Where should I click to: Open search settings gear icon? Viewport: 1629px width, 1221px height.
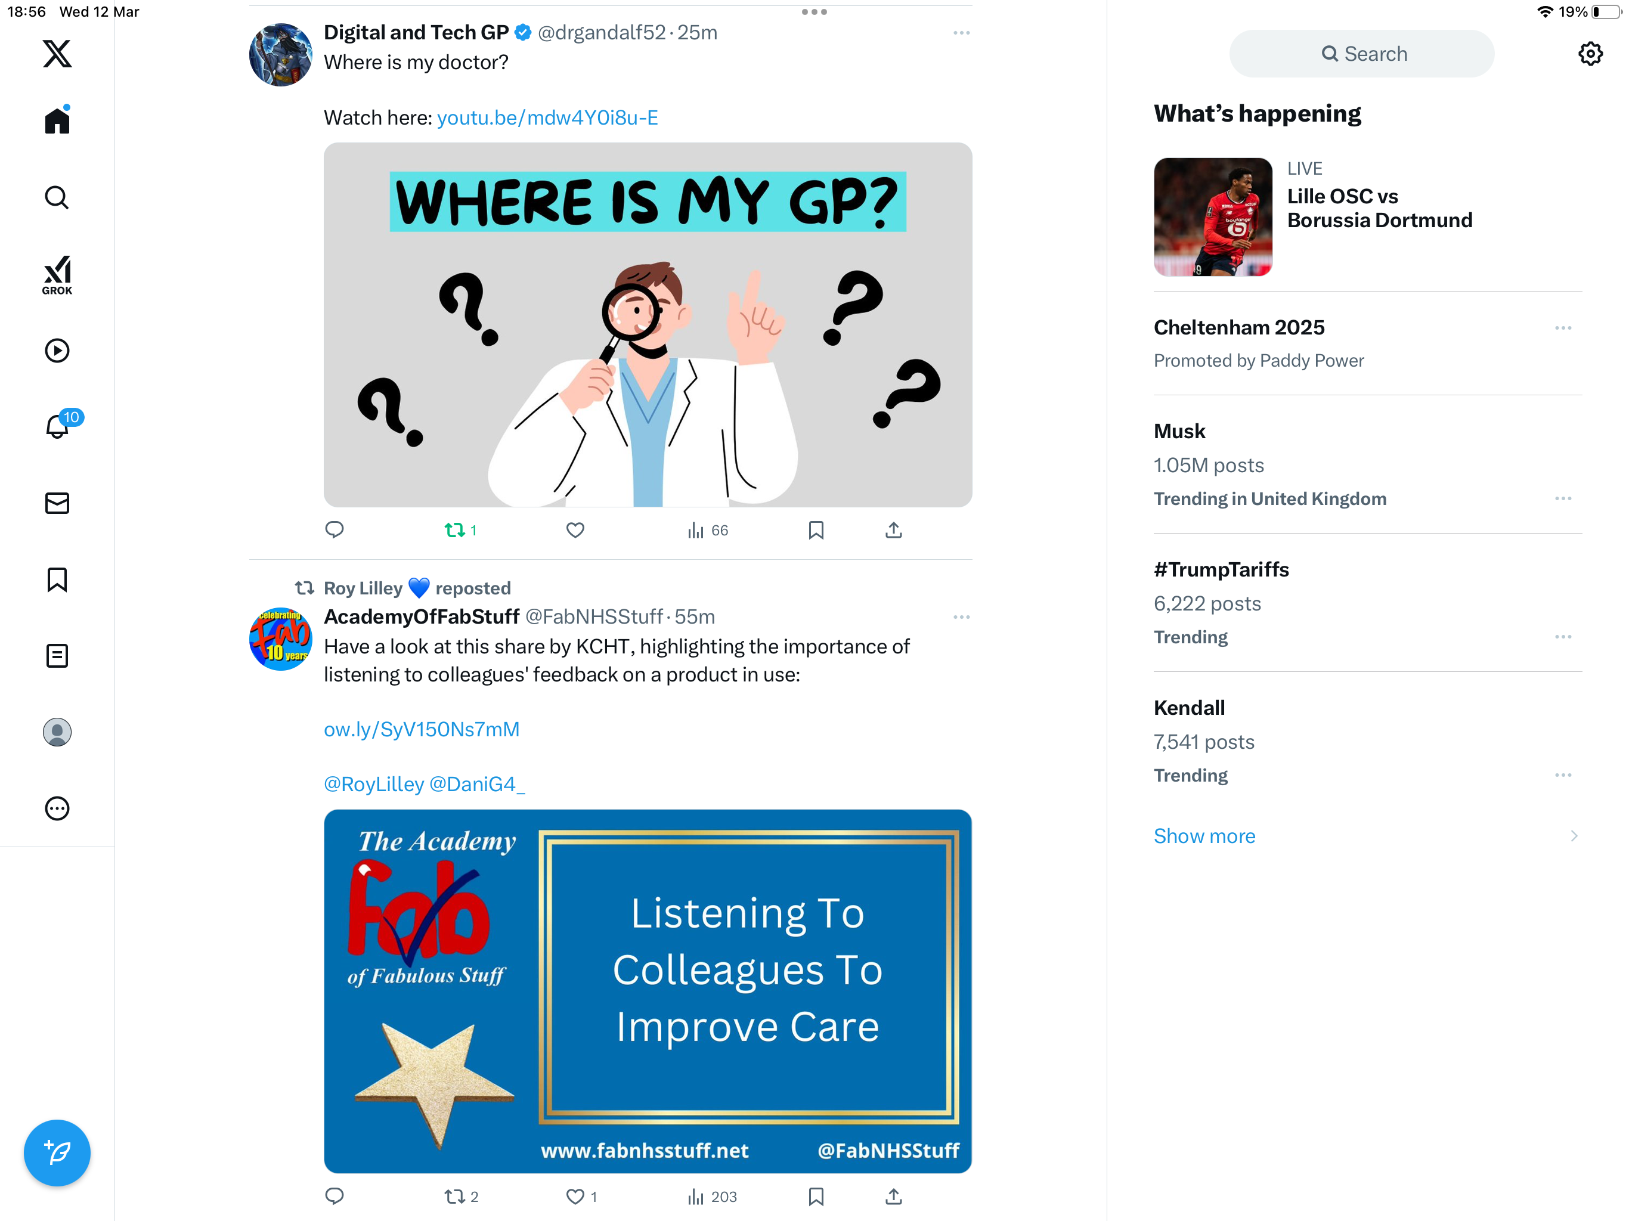coord(1590,54)
